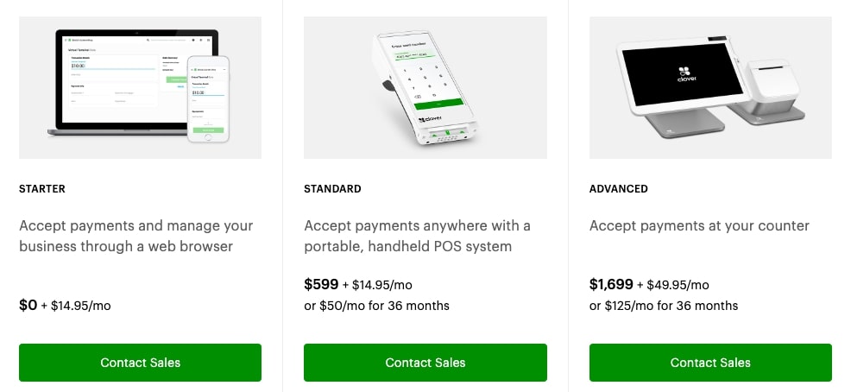
Task: Click the $1,699 Advanced price text
Action: pyautogui.click(x=611, y=284)
